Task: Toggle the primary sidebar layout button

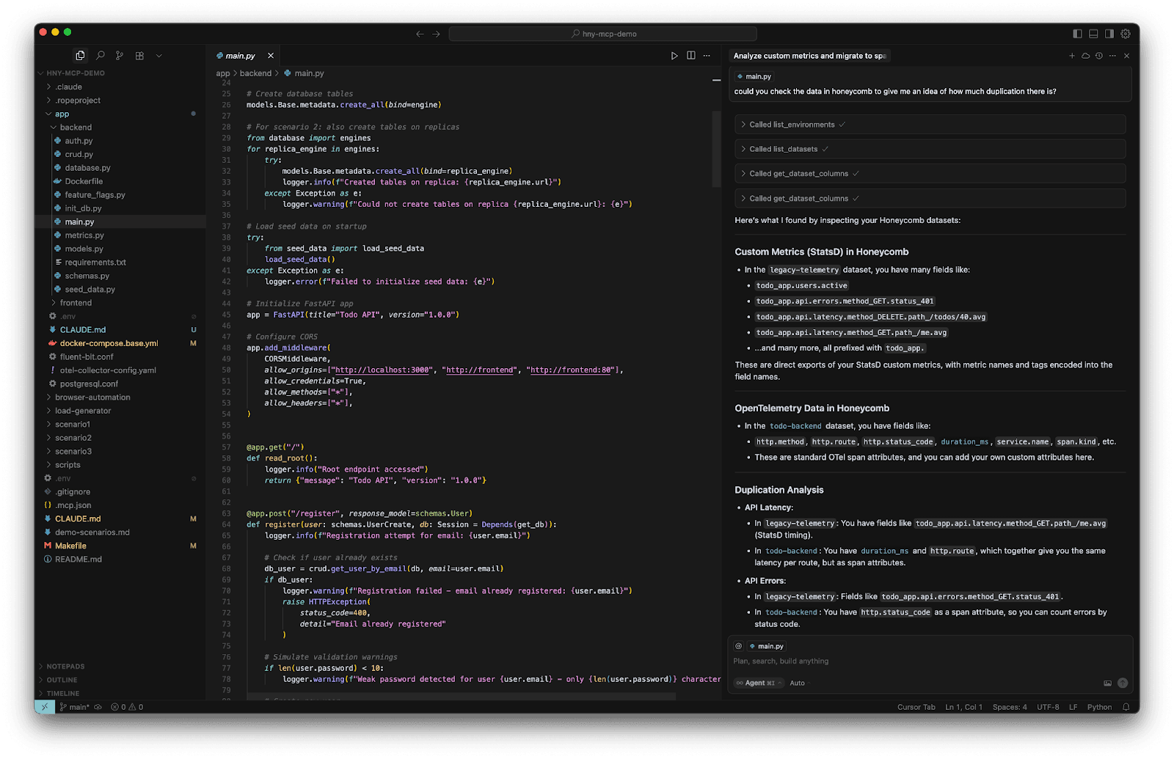Action: pos(1077,34)
